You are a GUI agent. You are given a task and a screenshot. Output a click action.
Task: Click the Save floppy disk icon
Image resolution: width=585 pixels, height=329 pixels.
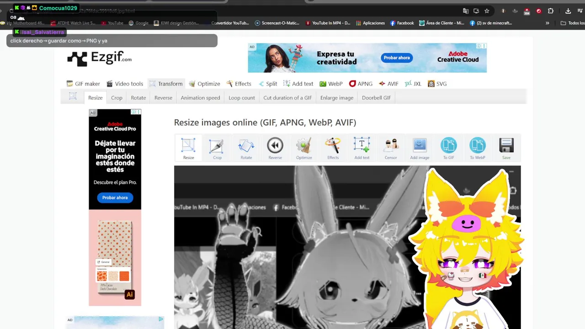click(x=506, y=148)
